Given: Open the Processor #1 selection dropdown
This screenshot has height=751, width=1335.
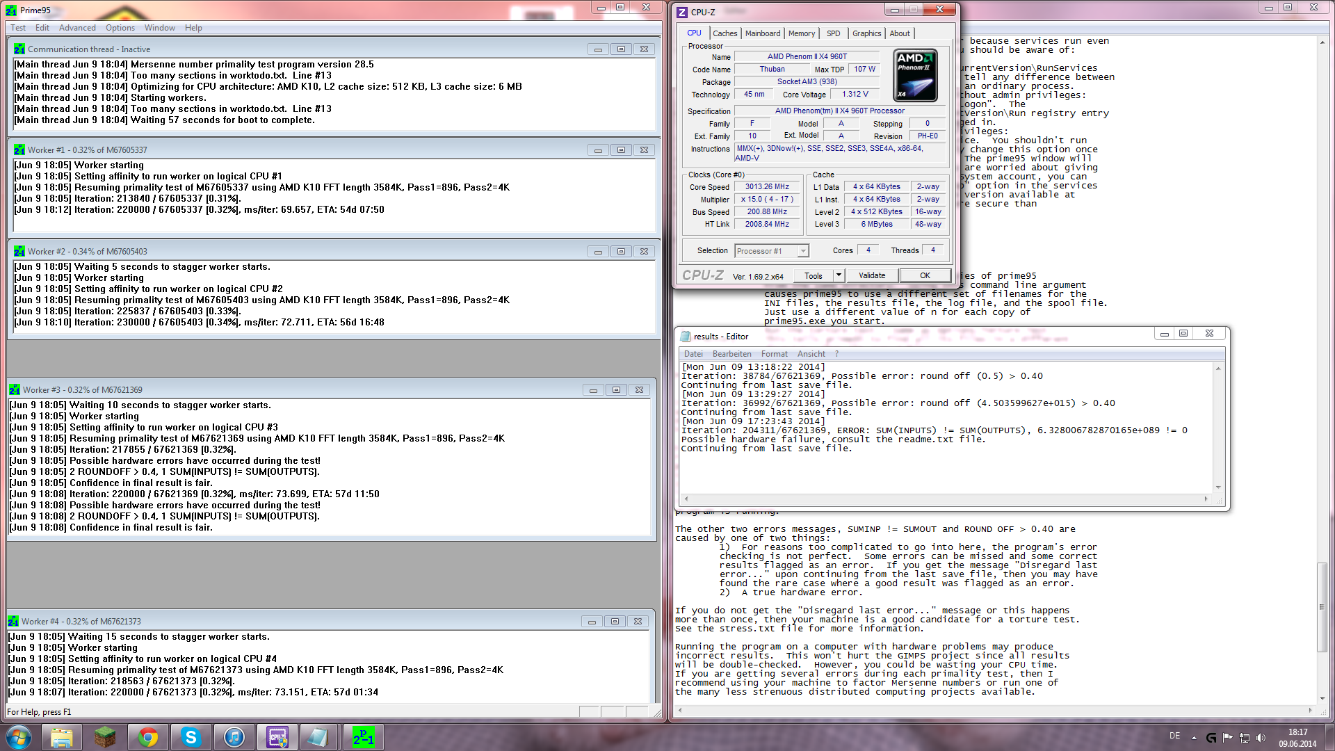Looking at the screenshot, I should (x=803, y=251).
